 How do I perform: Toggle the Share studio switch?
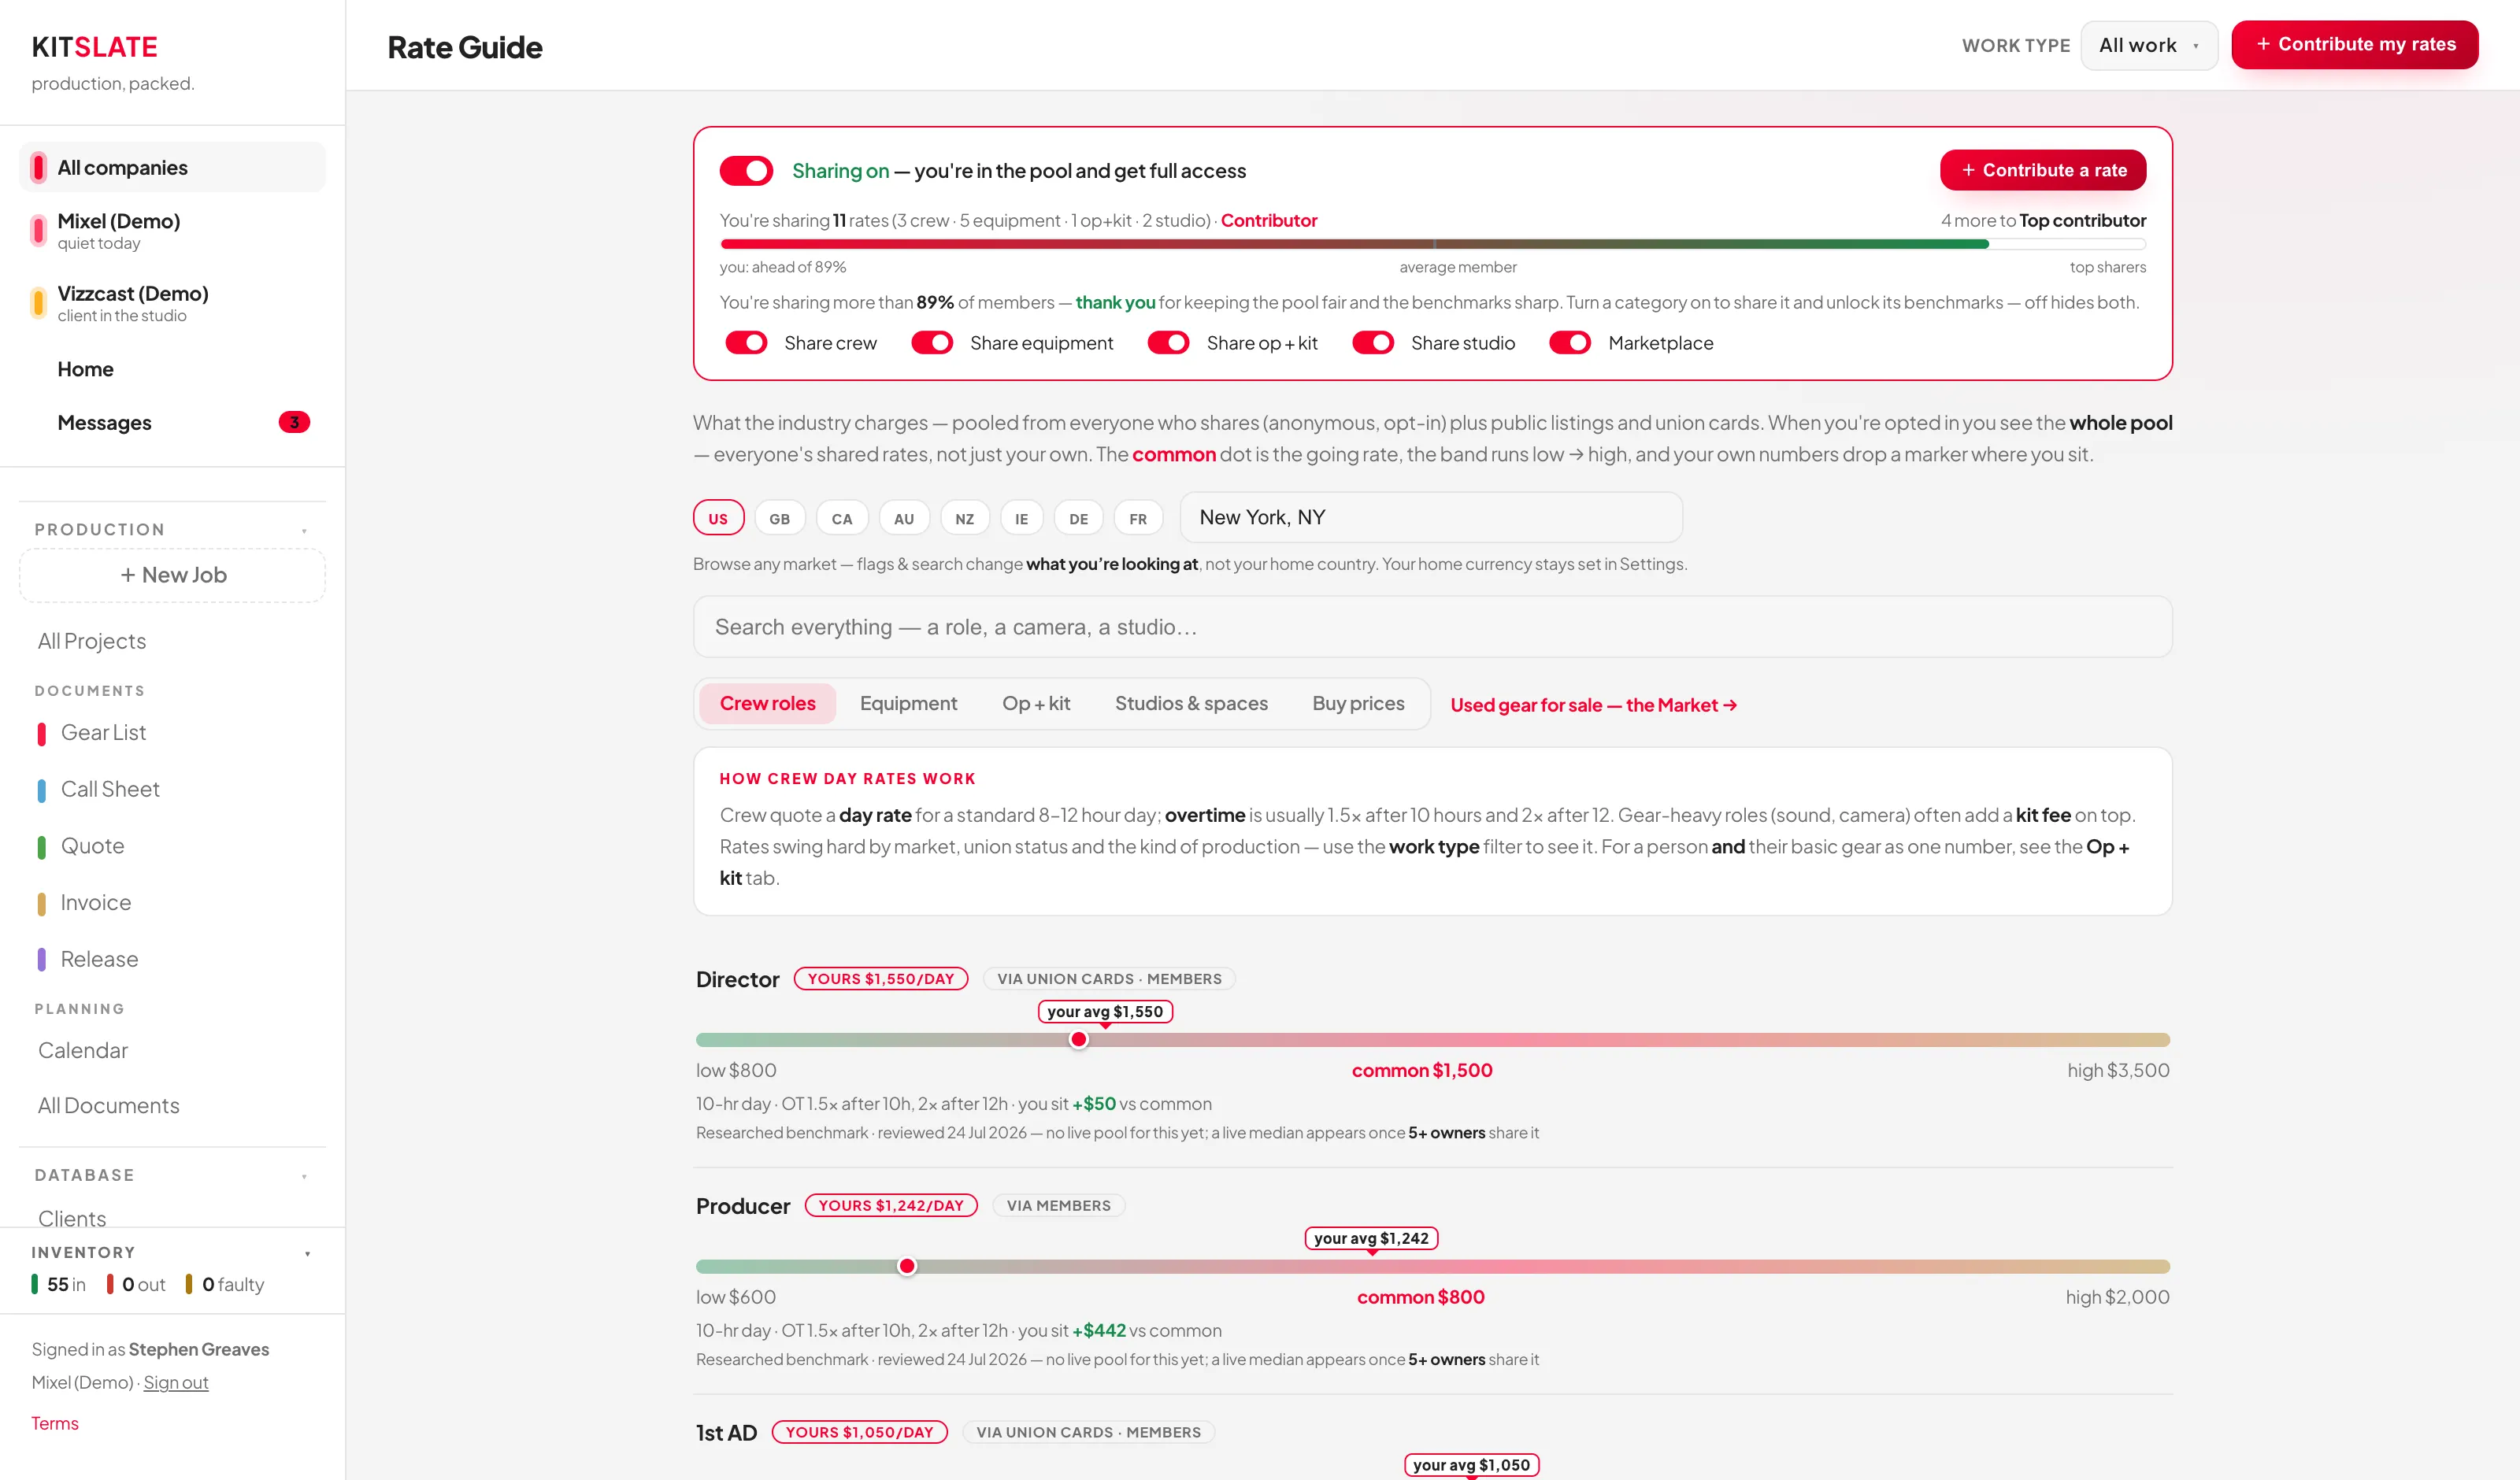point(1373,343)
